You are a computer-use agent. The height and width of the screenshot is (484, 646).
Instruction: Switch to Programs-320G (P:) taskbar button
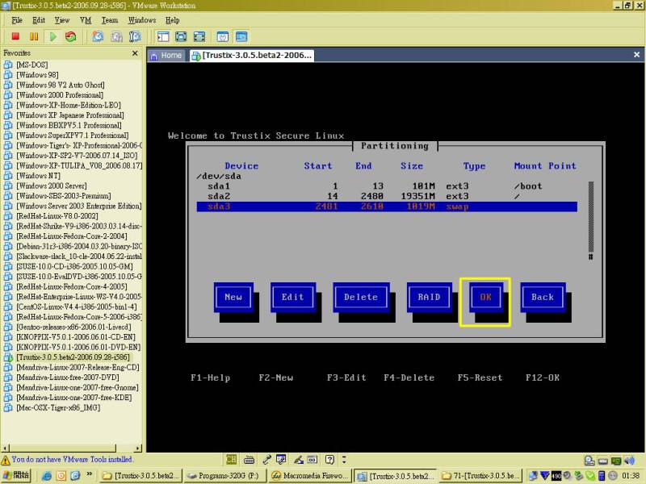225,476
